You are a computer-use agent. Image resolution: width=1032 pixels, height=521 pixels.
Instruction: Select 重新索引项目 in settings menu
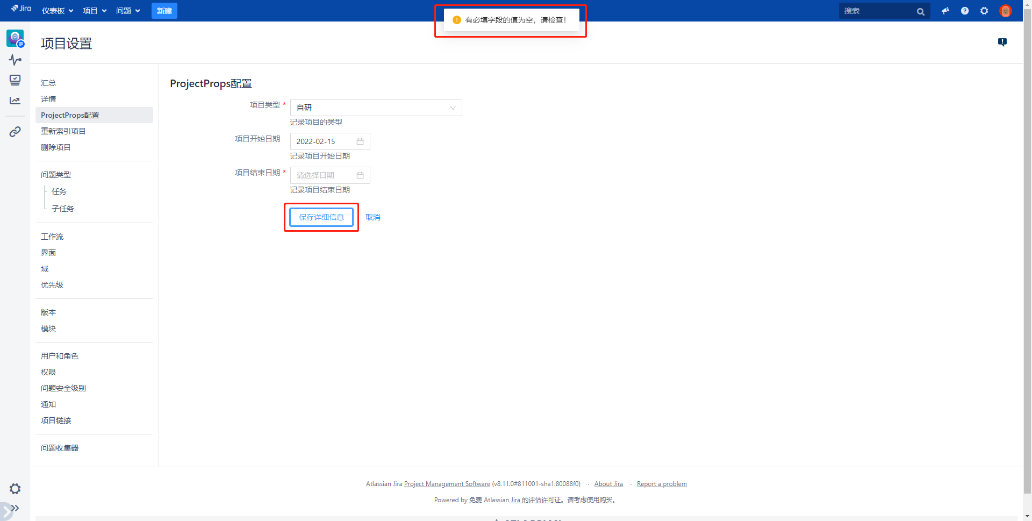point(63,131)
